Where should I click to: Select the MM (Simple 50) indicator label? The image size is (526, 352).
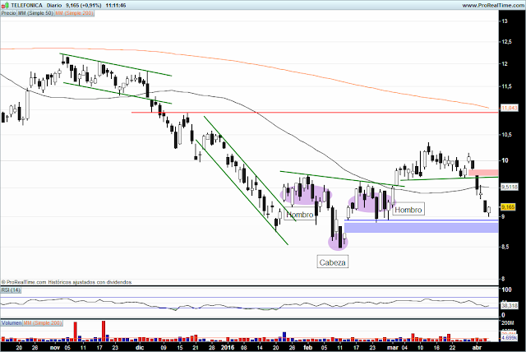[x=35, y=13]
